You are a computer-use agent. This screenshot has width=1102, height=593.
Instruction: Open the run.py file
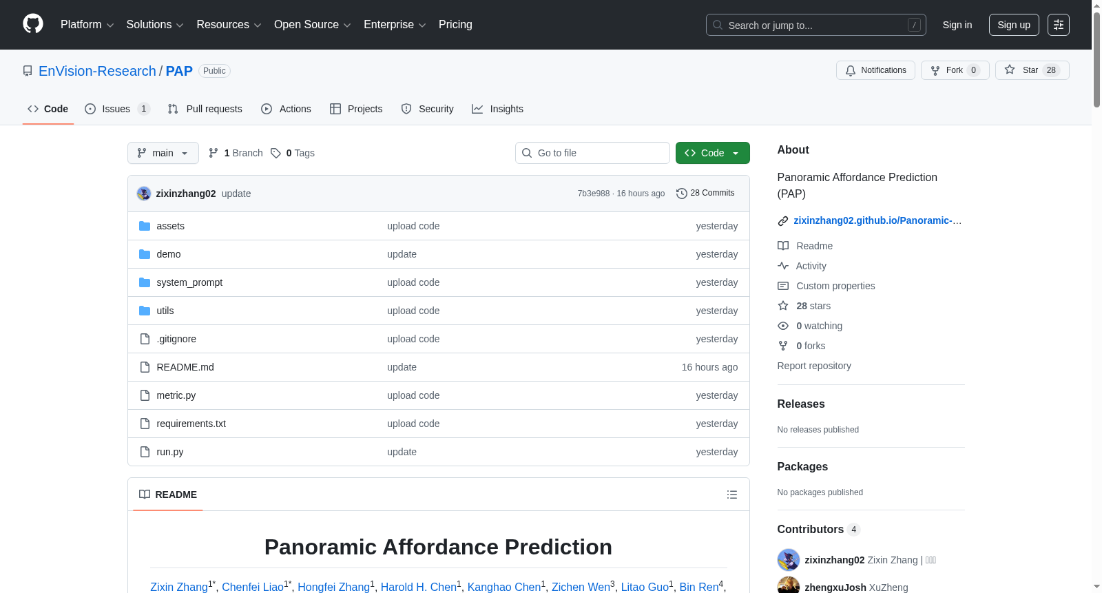[x=170, y=452]
